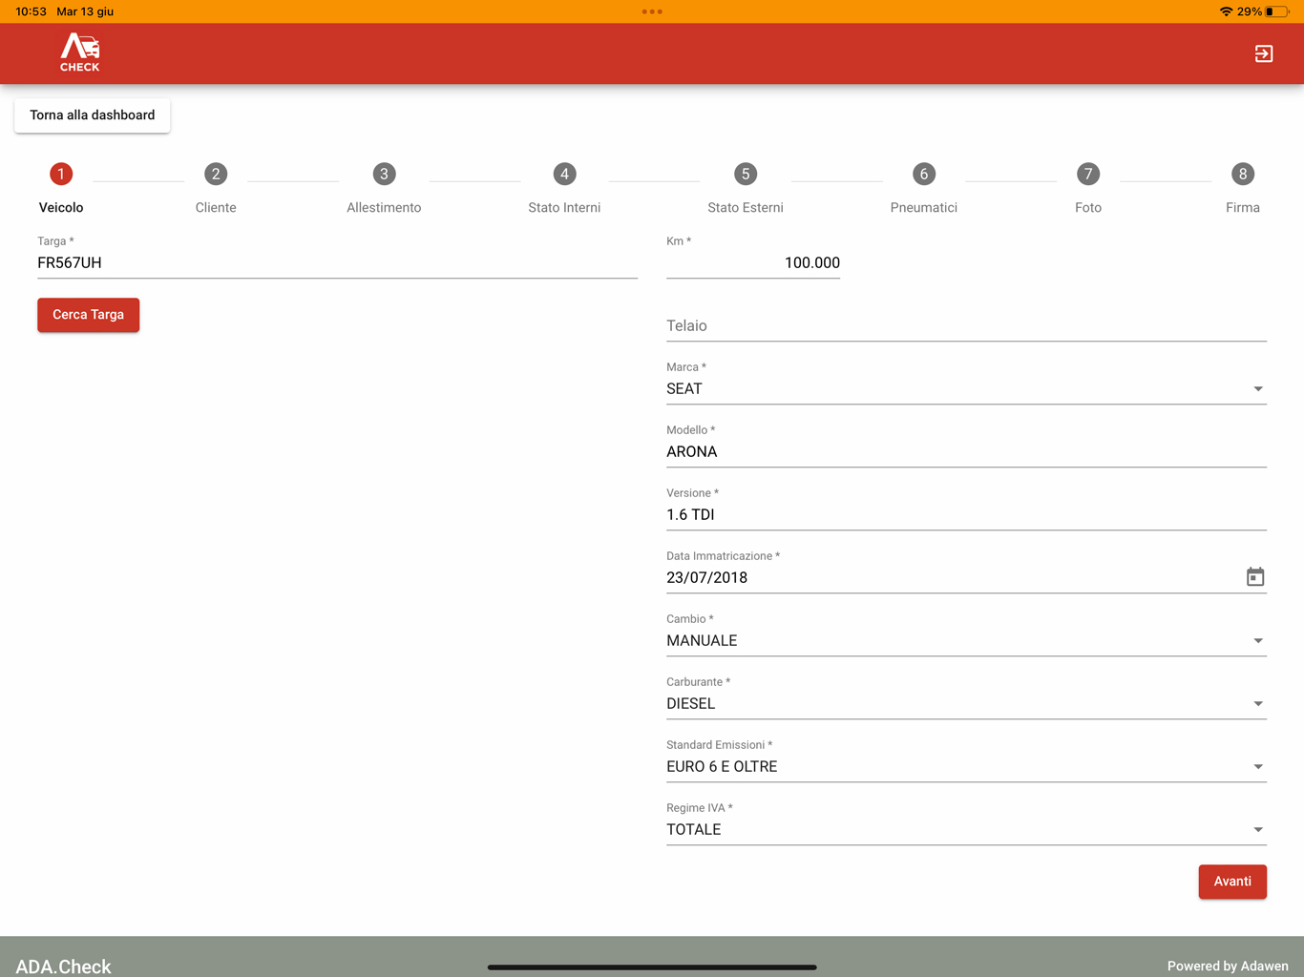The height and width of the screenshot is (977, 1304).
Task: Expand the Marca dropdown
Action: [x=965, y=389]
